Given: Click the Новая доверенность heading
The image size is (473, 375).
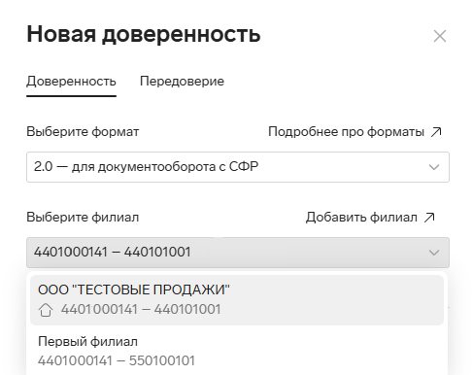Looking at the screenshot, I should pyautogui.click(x=144, y=34).
